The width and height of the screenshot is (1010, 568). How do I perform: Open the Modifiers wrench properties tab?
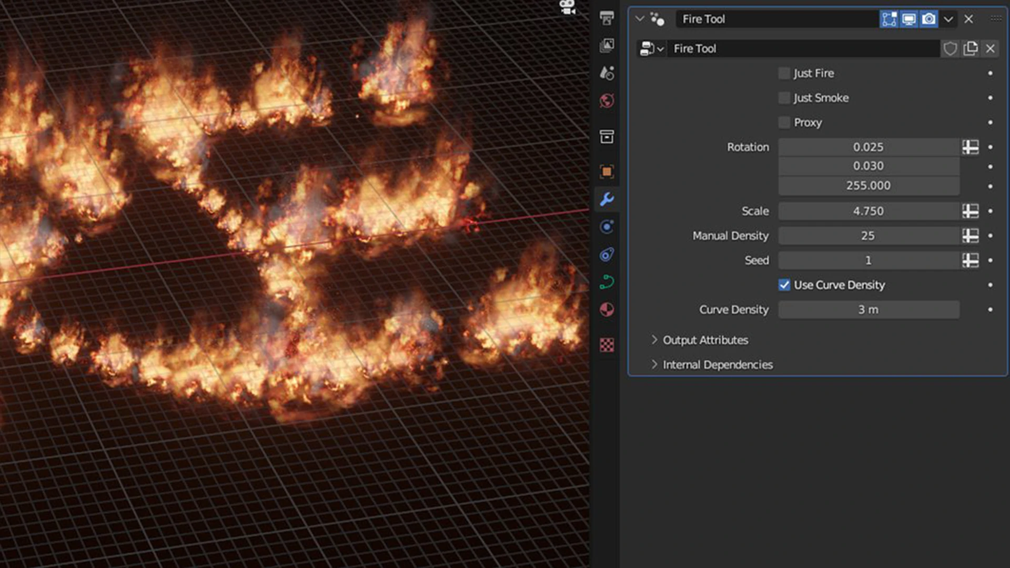607,199
